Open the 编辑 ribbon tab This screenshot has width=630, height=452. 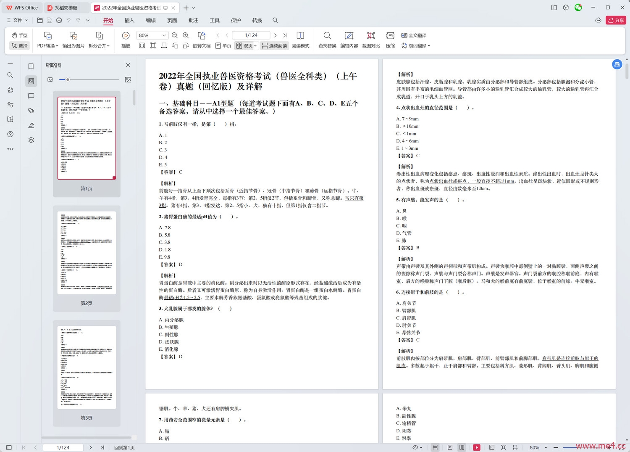click(151, 20)
